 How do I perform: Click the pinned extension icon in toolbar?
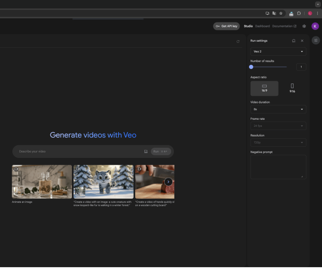(291, 14)
